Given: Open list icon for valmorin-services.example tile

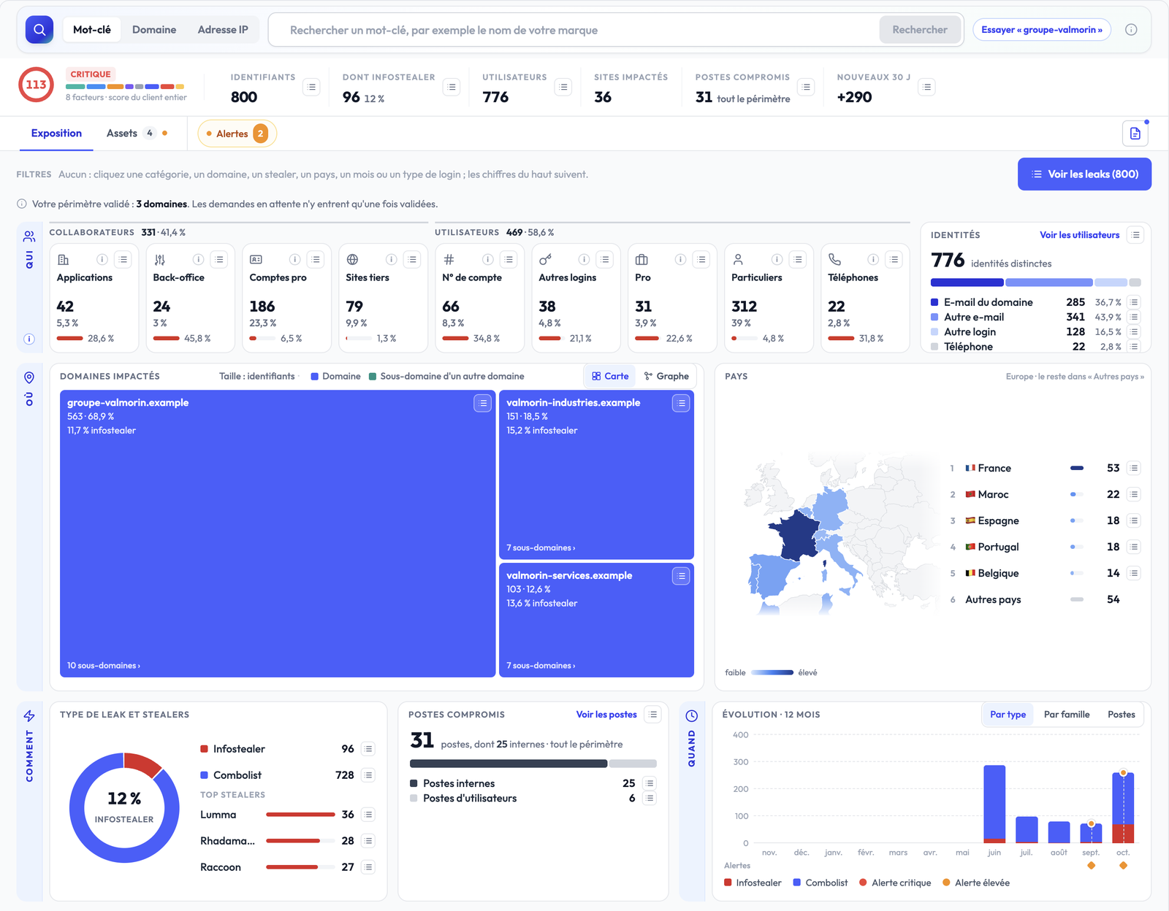Looking at the screenshot, I should pyautogui.click(x=681, y=576).
